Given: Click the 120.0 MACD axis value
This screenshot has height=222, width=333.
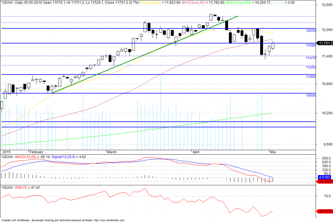Looking at the screenshot, I should tap(327, 170).
